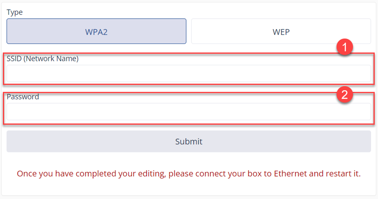Place cursor in network name box
This screenshot has height=199, width=378.
[188, 73]
